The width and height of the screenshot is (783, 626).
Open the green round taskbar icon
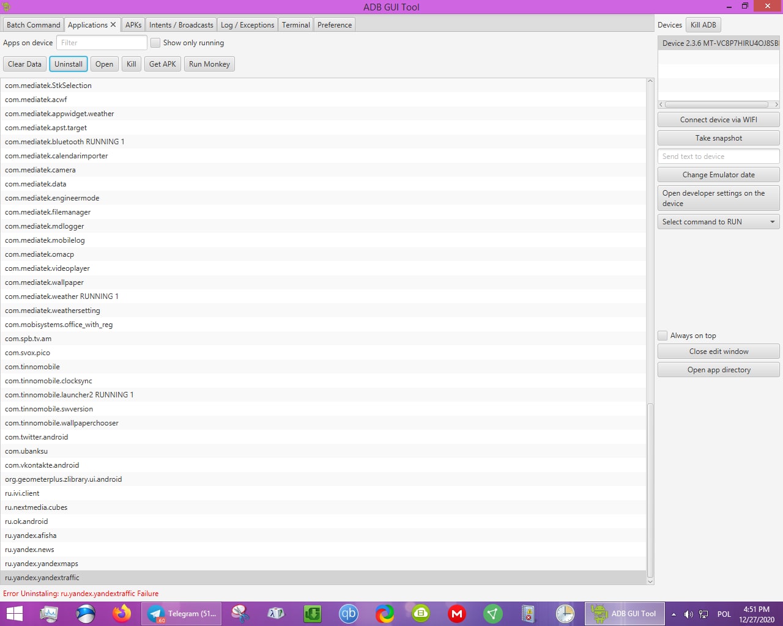click(421, 613)
